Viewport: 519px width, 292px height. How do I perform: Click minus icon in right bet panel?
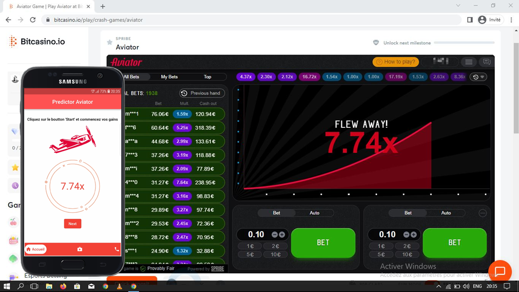406,234
